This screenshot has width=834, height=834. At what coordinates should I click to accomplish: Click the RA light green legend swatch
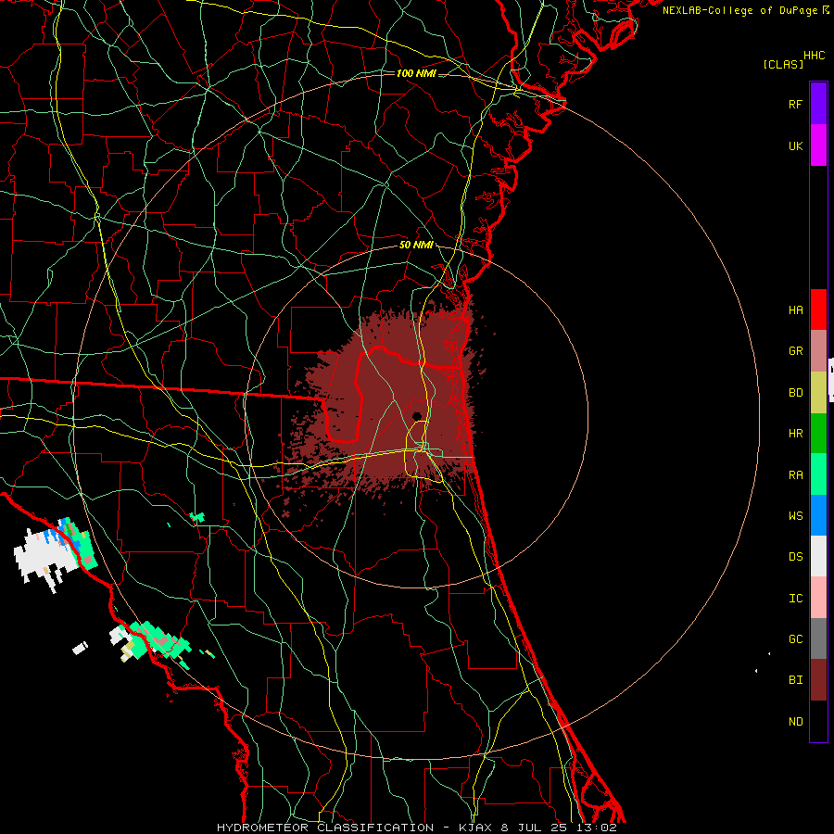tap(818, 474)
